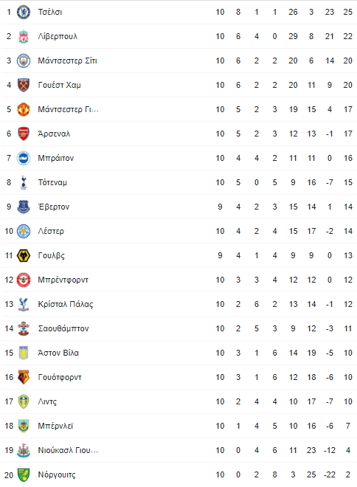Screen dimensions: 357x487
Task: Click the Μπέρνλεϊ team name
Action: (x=55, y=426)
